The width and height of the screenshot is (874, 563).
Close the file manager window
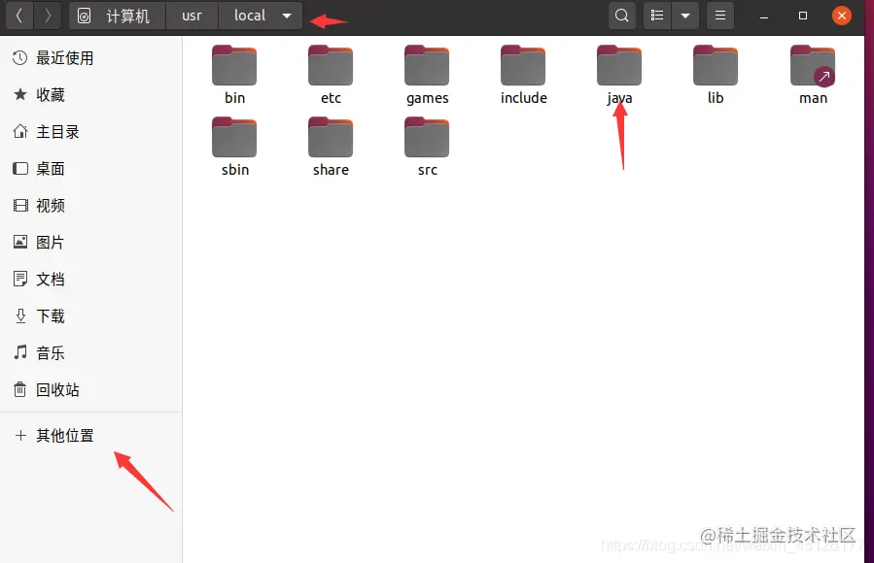coord(842,16)
